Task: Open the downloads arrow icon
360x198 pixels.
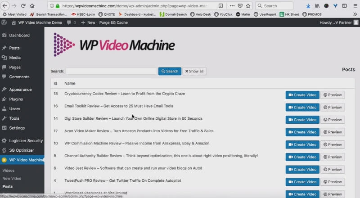Action: click(308, 6)
